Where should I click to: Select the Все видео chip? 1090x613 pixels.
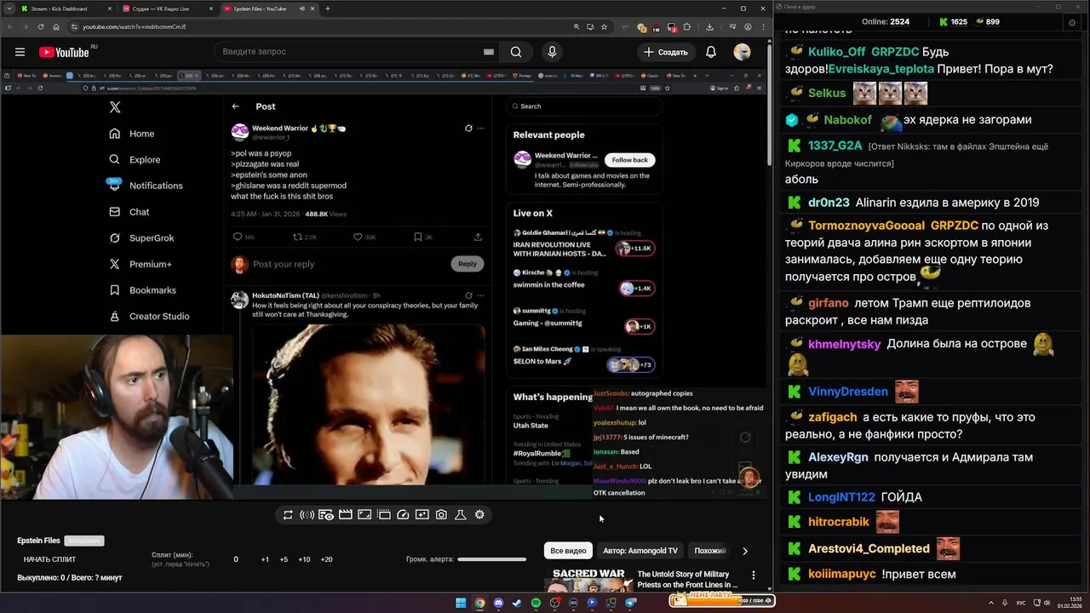point(568,551)
